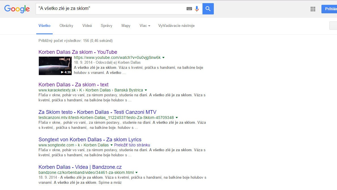Open Vyhľadávacie nástroje search tools
This screenshot has height=190, width=337.
click(176, 26)
